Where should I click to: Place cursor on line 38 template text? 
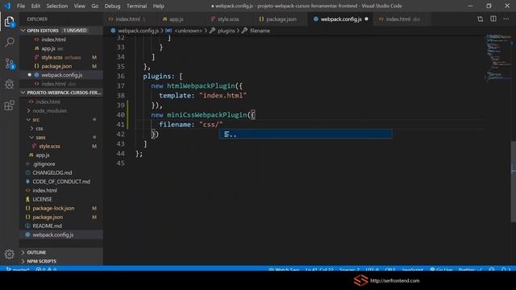pyautogui.click(x=202, y=96)
